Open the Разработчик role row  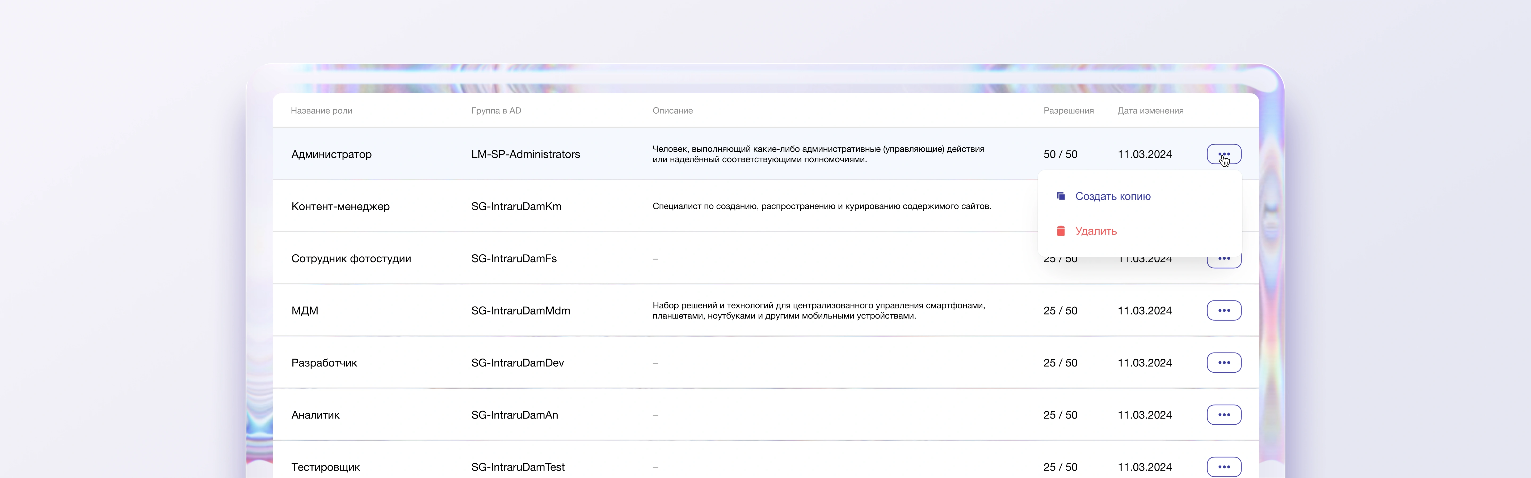[x=324, y=363]
